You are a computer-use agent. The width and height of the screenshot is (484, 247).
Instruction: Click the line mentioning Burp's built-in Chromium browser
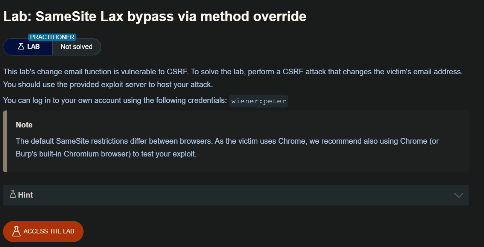(106, 154)
